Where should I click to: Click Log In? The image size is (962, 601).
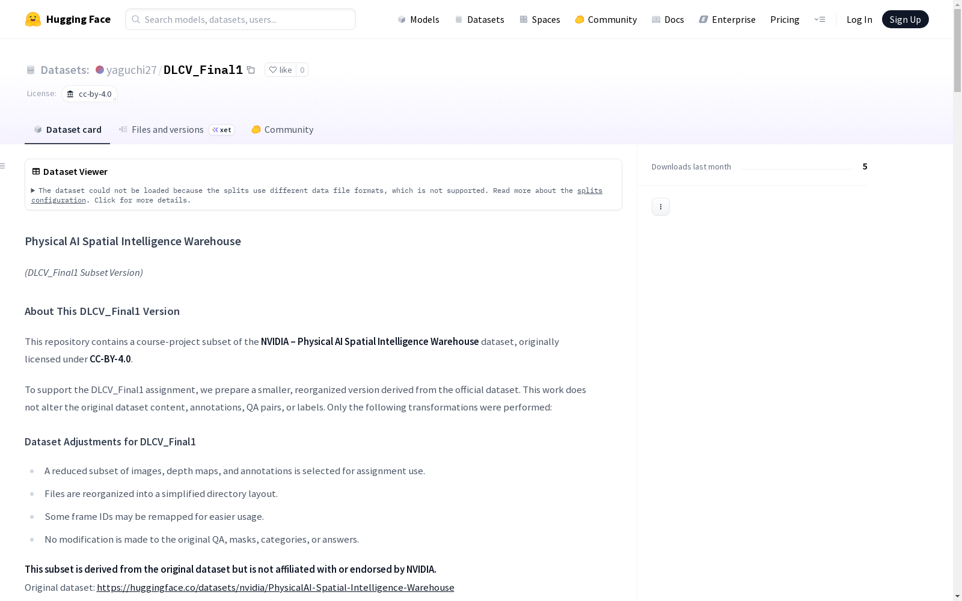coord(859,19)
